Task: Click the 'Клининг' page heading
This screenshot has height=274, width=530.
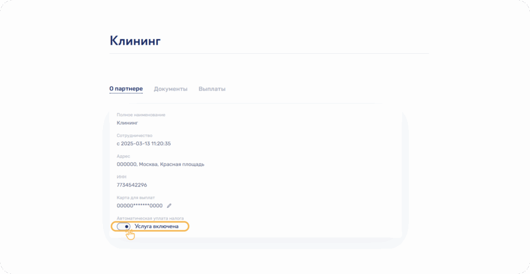Action: pyautogui.click(x=135, y=41)
